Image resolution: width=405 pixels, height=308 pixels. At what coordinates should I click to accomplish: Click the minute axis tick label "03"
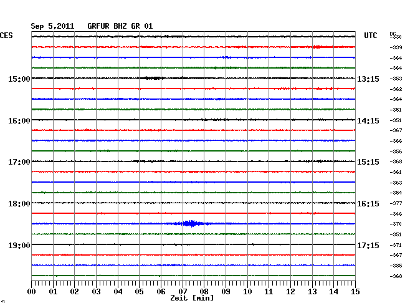pos(96,291)
